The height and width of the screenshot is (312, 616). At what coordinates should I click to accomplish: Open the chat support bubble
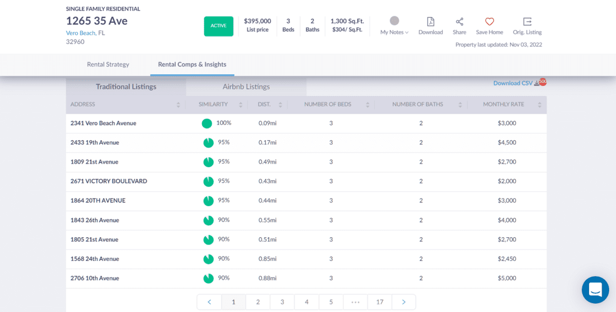click(x=595, y=290)
